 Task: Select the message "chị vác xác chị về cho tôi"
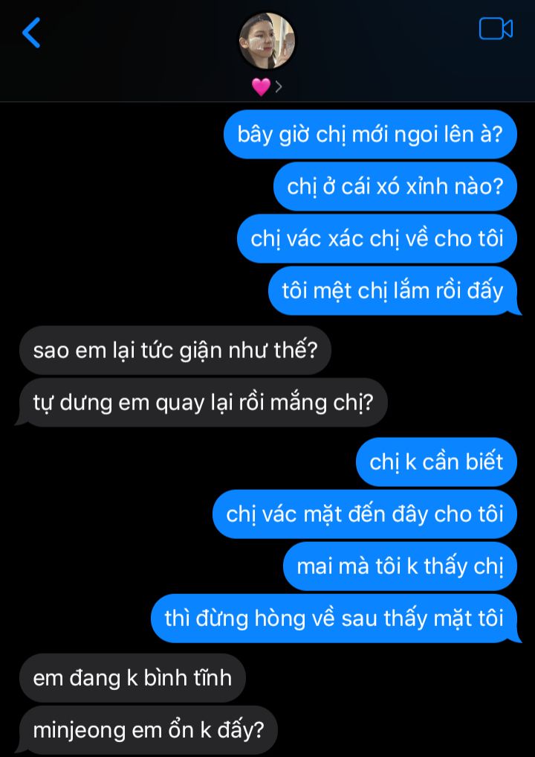pyautogui.click(x=377, y=238)
